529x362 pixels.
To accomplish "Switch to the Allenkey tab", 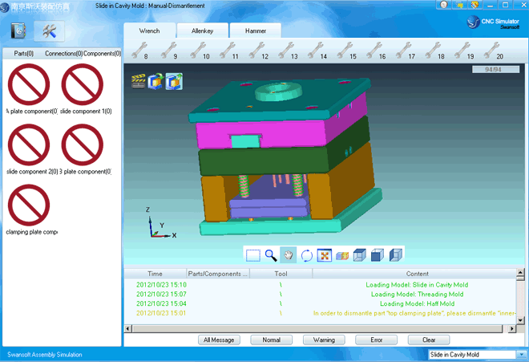I will [202, 31].
